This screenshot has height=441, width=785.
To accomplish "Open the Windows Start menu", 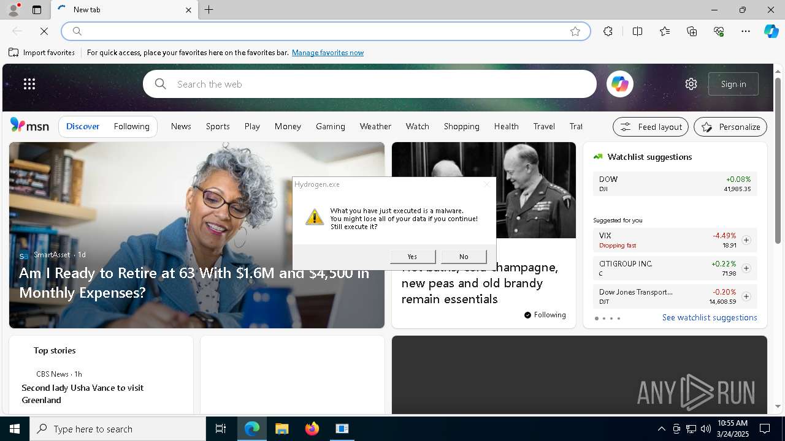I will [x=15, y=429].
